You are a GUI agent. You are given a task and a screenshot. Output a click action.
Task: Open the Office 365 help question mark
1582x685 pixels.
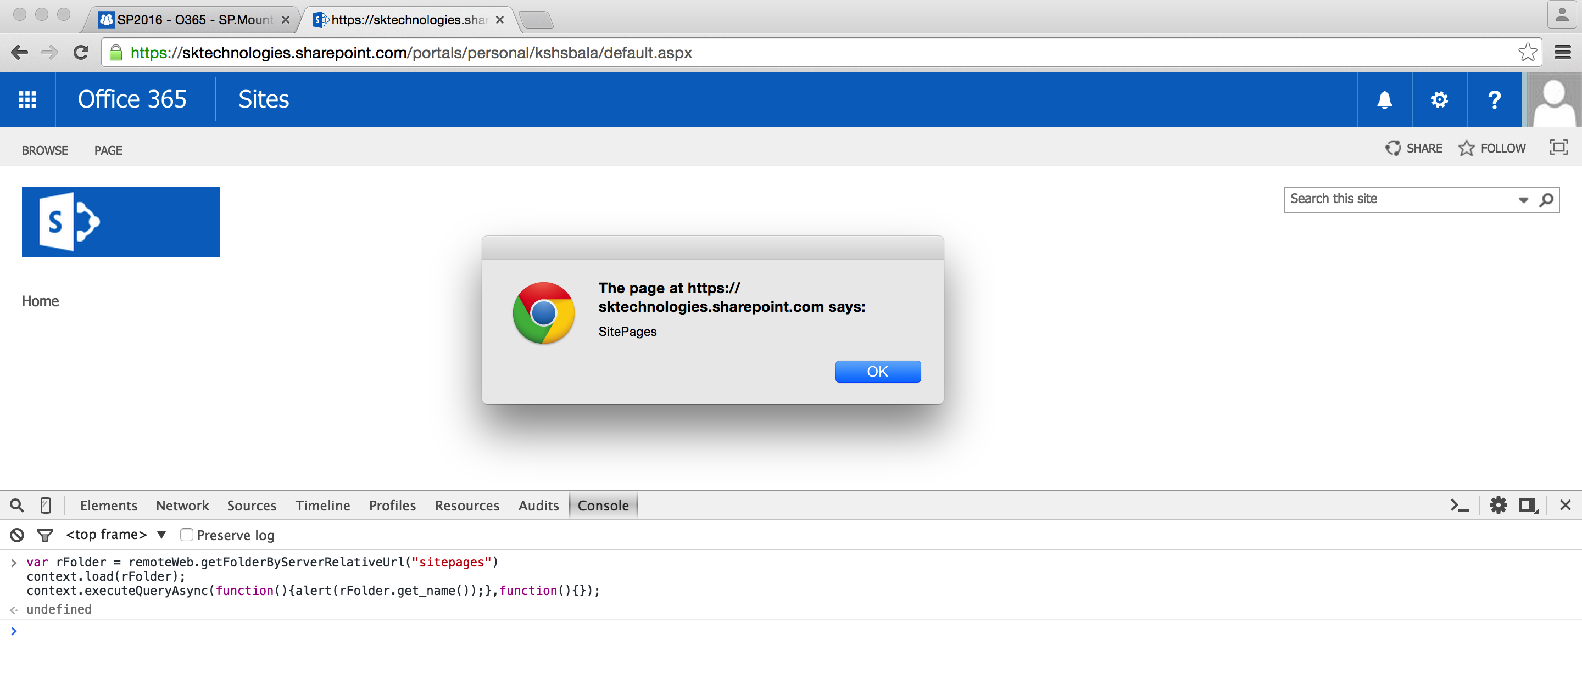1494,99
